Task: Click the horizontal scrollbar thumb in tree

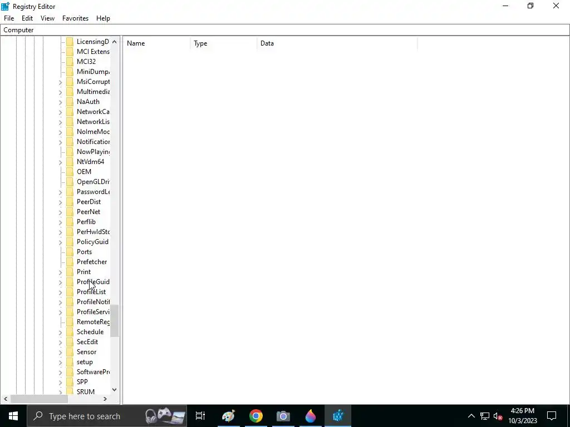Action: point(40,399)
